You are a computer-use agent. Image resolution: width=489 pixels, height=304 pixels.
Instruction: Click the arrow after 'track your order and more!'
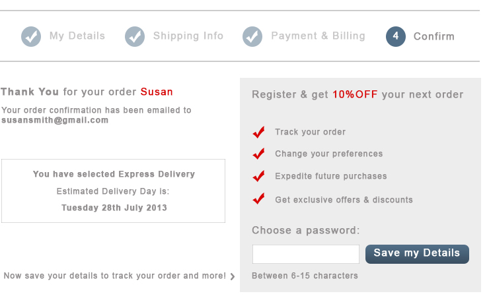233,276
